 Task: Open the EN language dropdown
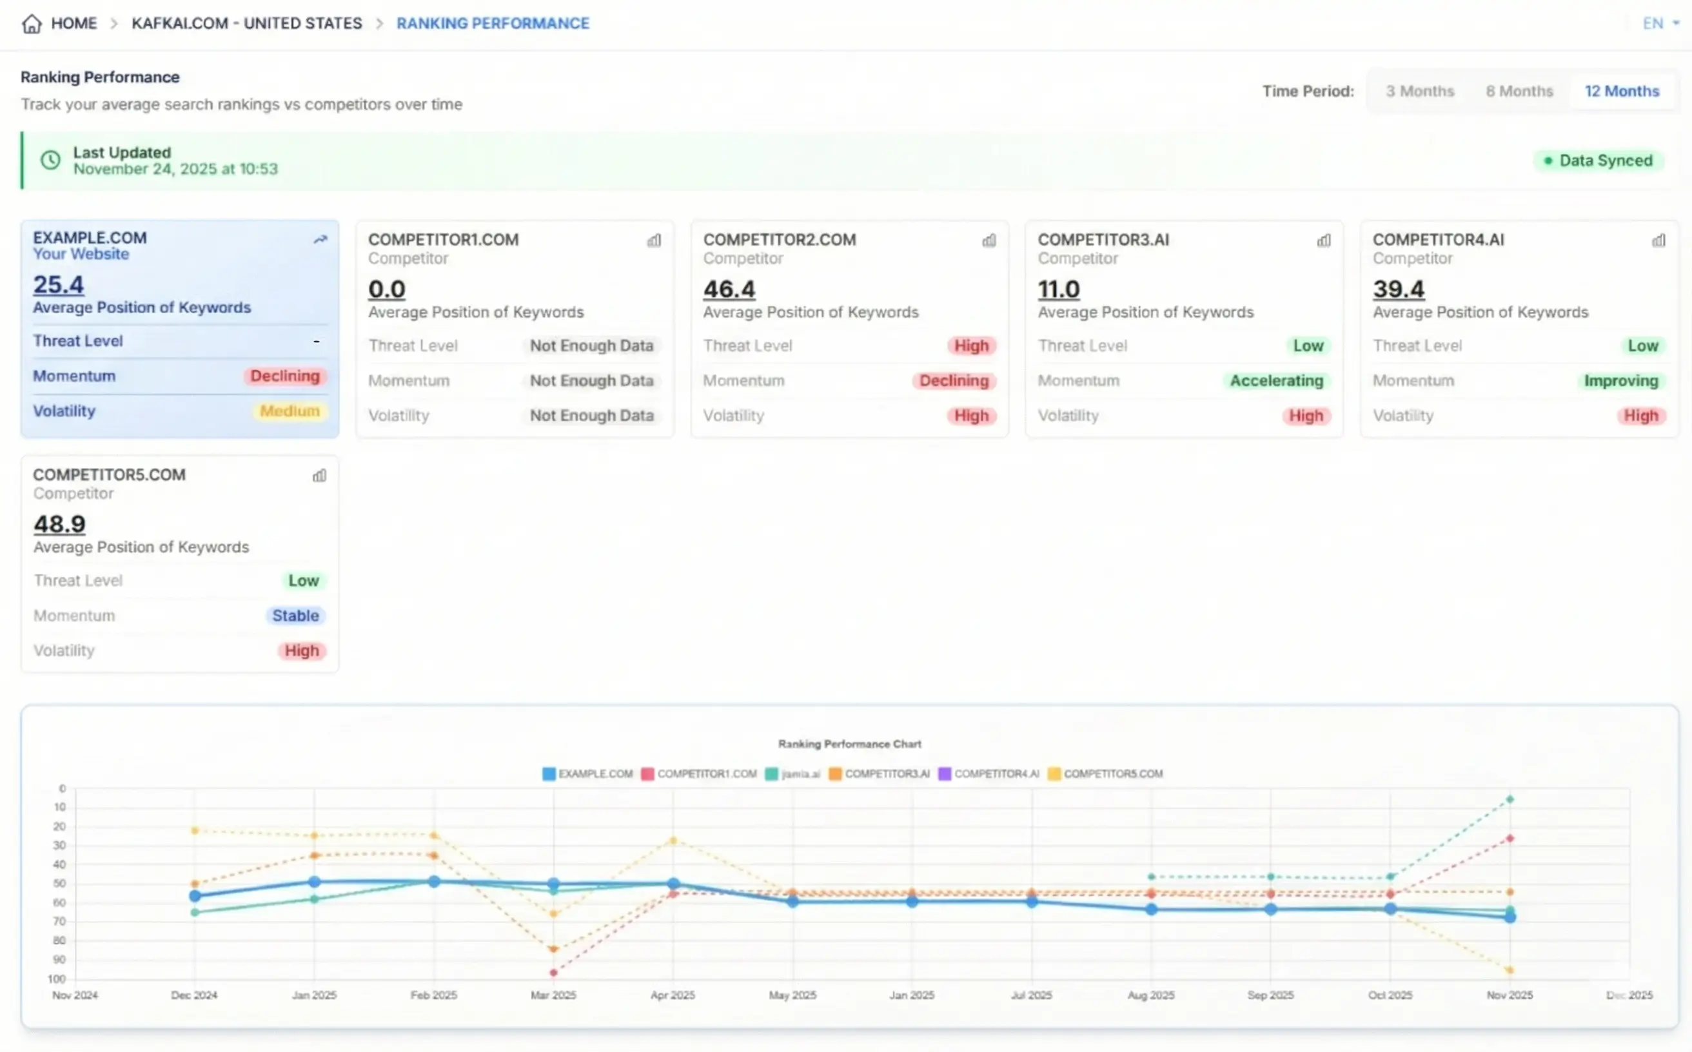1659,23
